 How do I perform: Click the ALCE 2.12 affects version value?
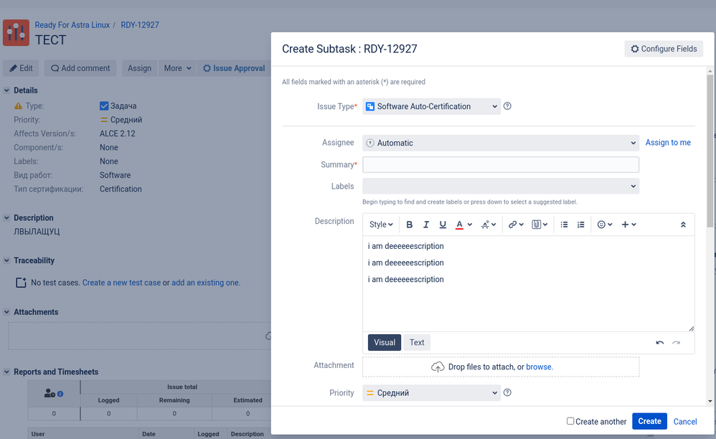(118, 133)
